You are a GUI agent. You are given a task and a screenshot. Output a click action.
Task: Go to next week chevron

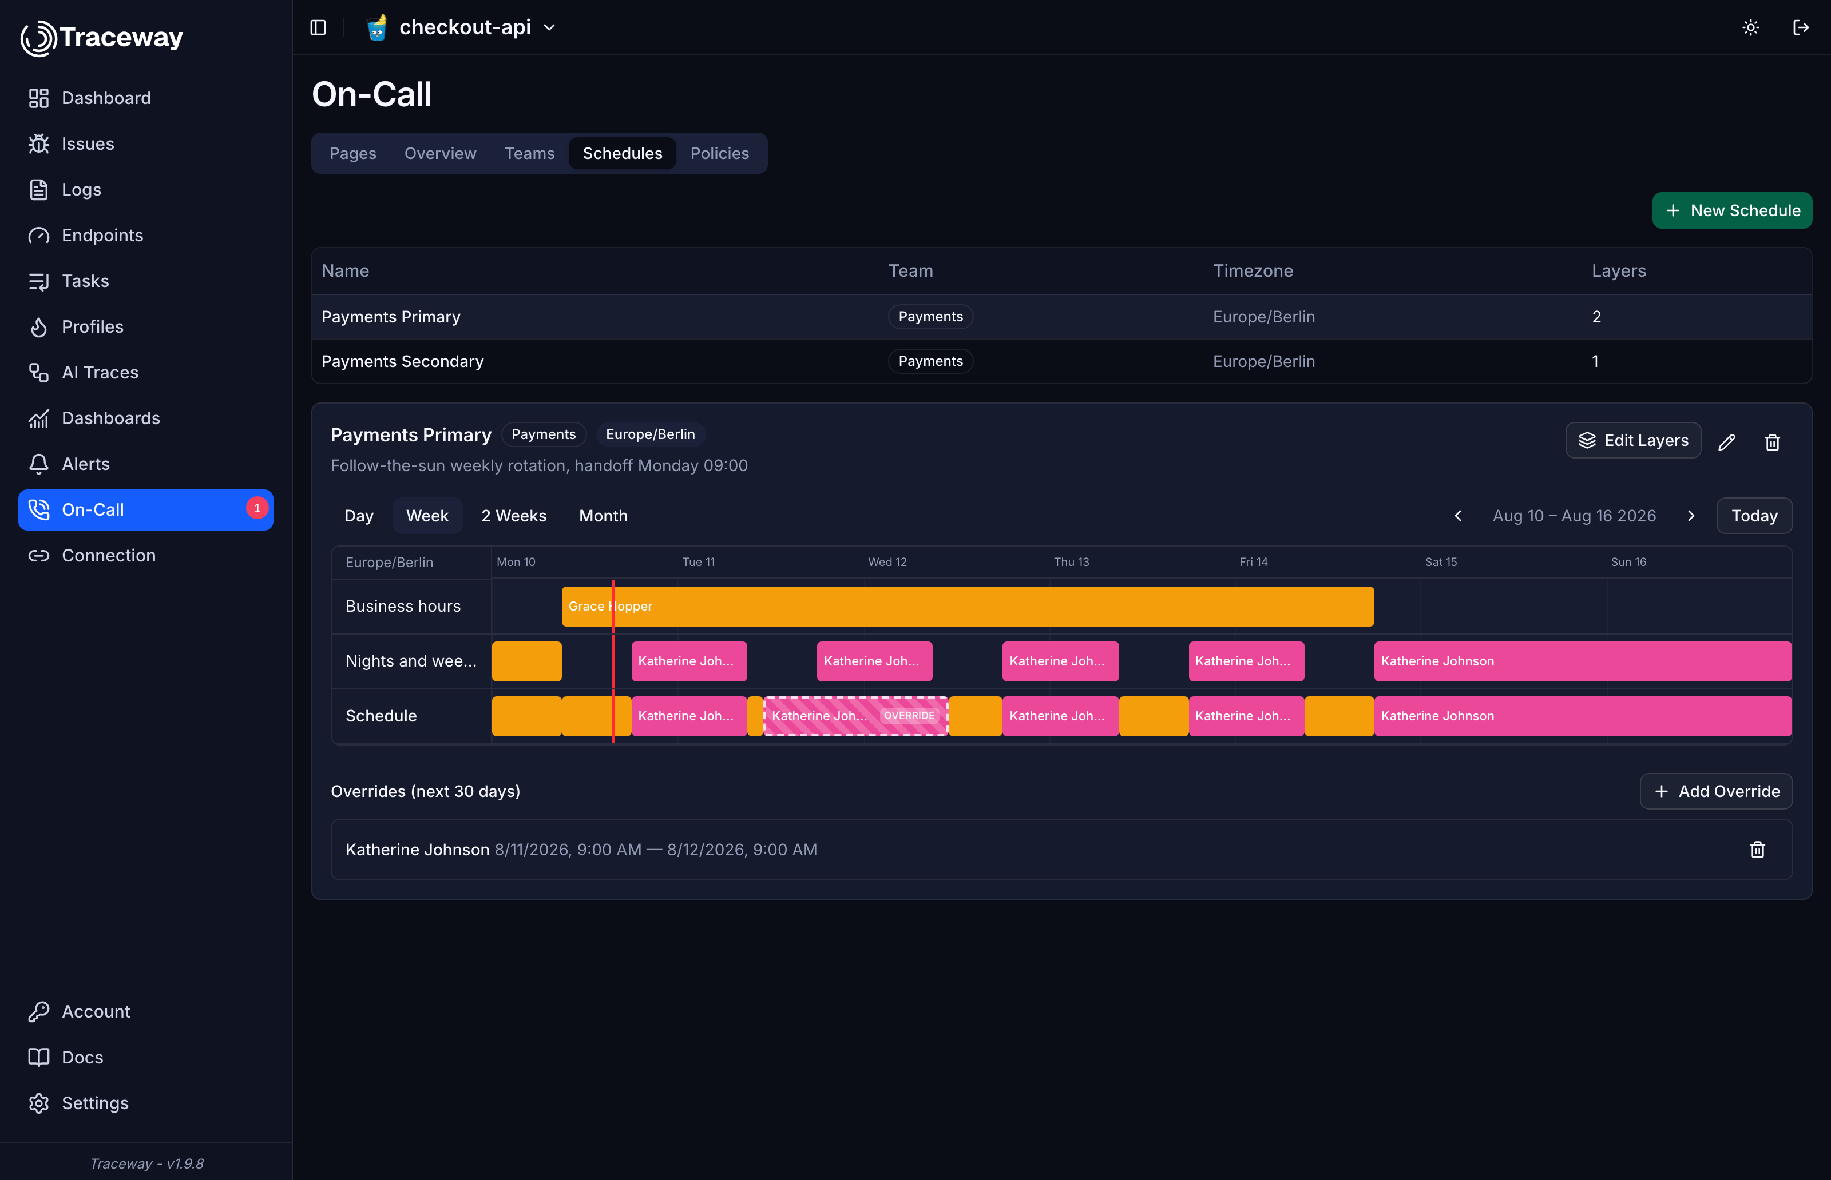click(1691, 516)
